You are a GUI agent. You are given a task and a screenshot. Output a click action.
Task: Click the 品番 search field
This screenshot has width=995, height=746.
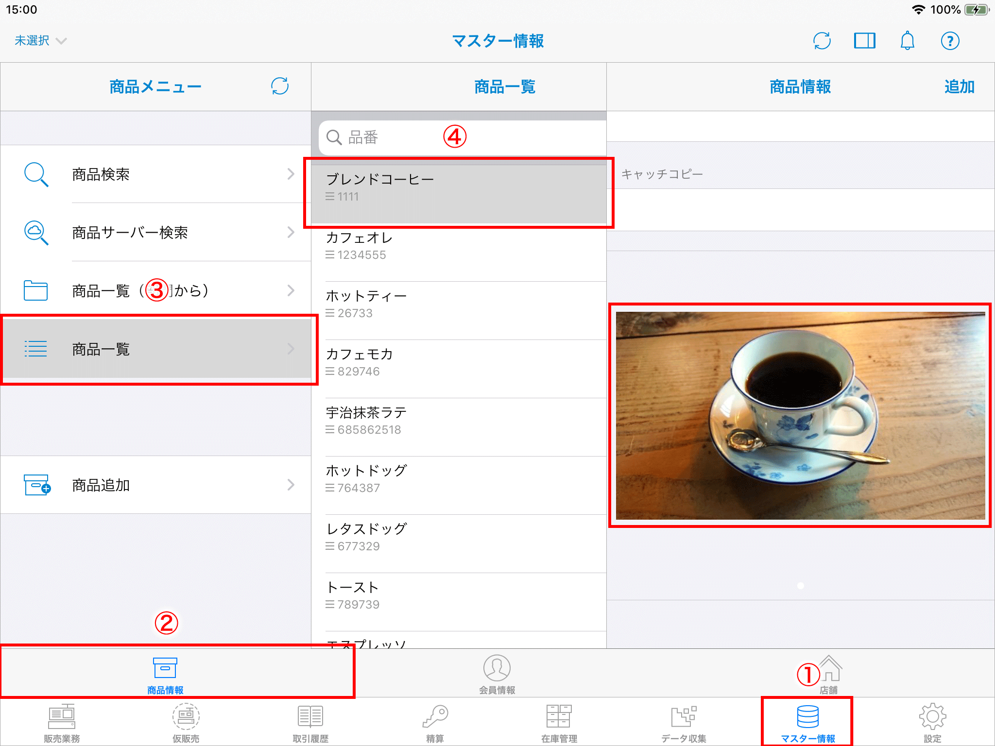[x=462, y=138]
